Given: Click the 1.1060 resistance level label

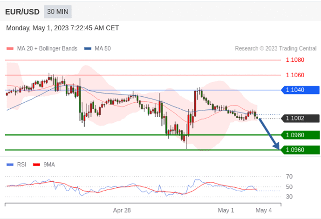Looking at the screenshot, I should point(295,75).
